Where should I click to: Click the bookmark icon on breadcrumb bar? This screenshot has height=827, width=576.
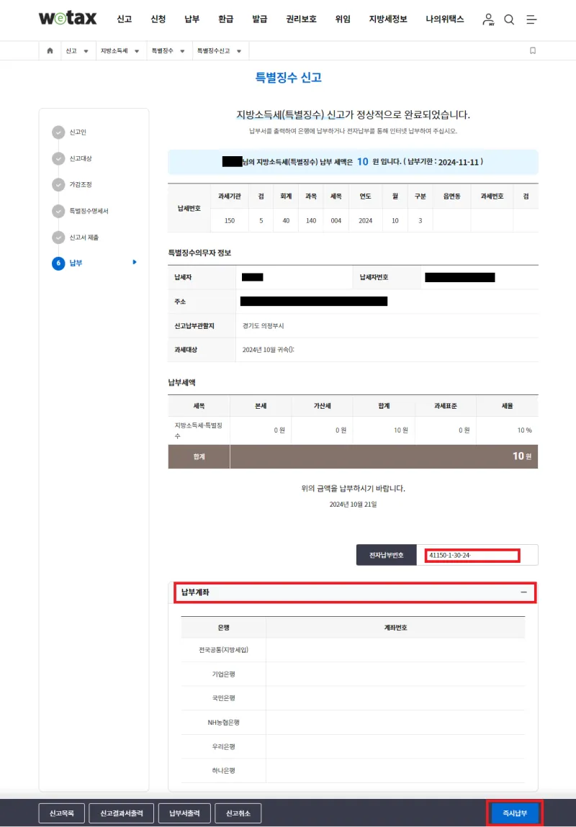[x=533, y=51]
